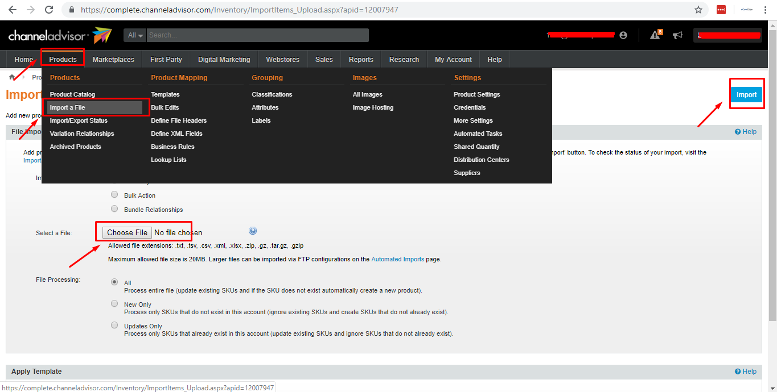777x392 pixels.
Task: Click the Choose File button
Action: 128,232
